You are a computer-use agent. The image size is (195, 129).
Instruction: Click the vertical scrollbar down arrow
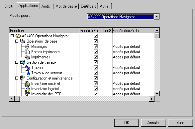pyautogui.click(x=157, y=94)
